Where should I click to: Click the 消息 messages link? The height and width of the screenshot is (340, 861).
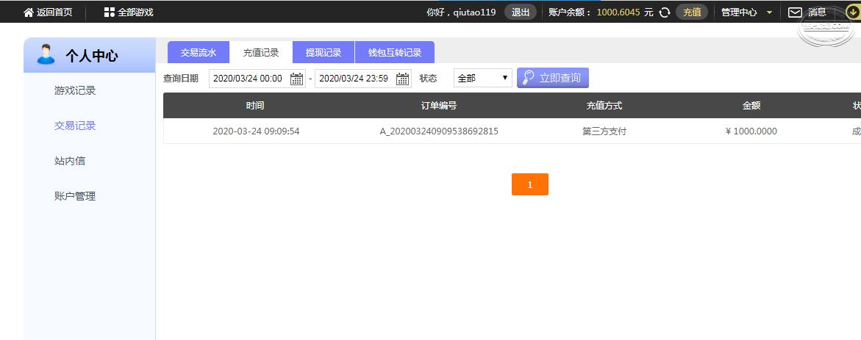tap(817, 12)
